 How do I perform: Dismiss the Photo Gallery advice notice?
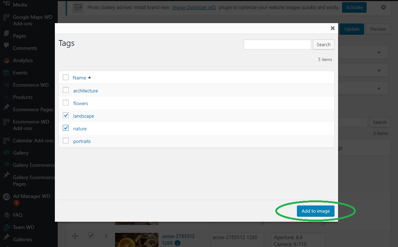tap(384, 7)
